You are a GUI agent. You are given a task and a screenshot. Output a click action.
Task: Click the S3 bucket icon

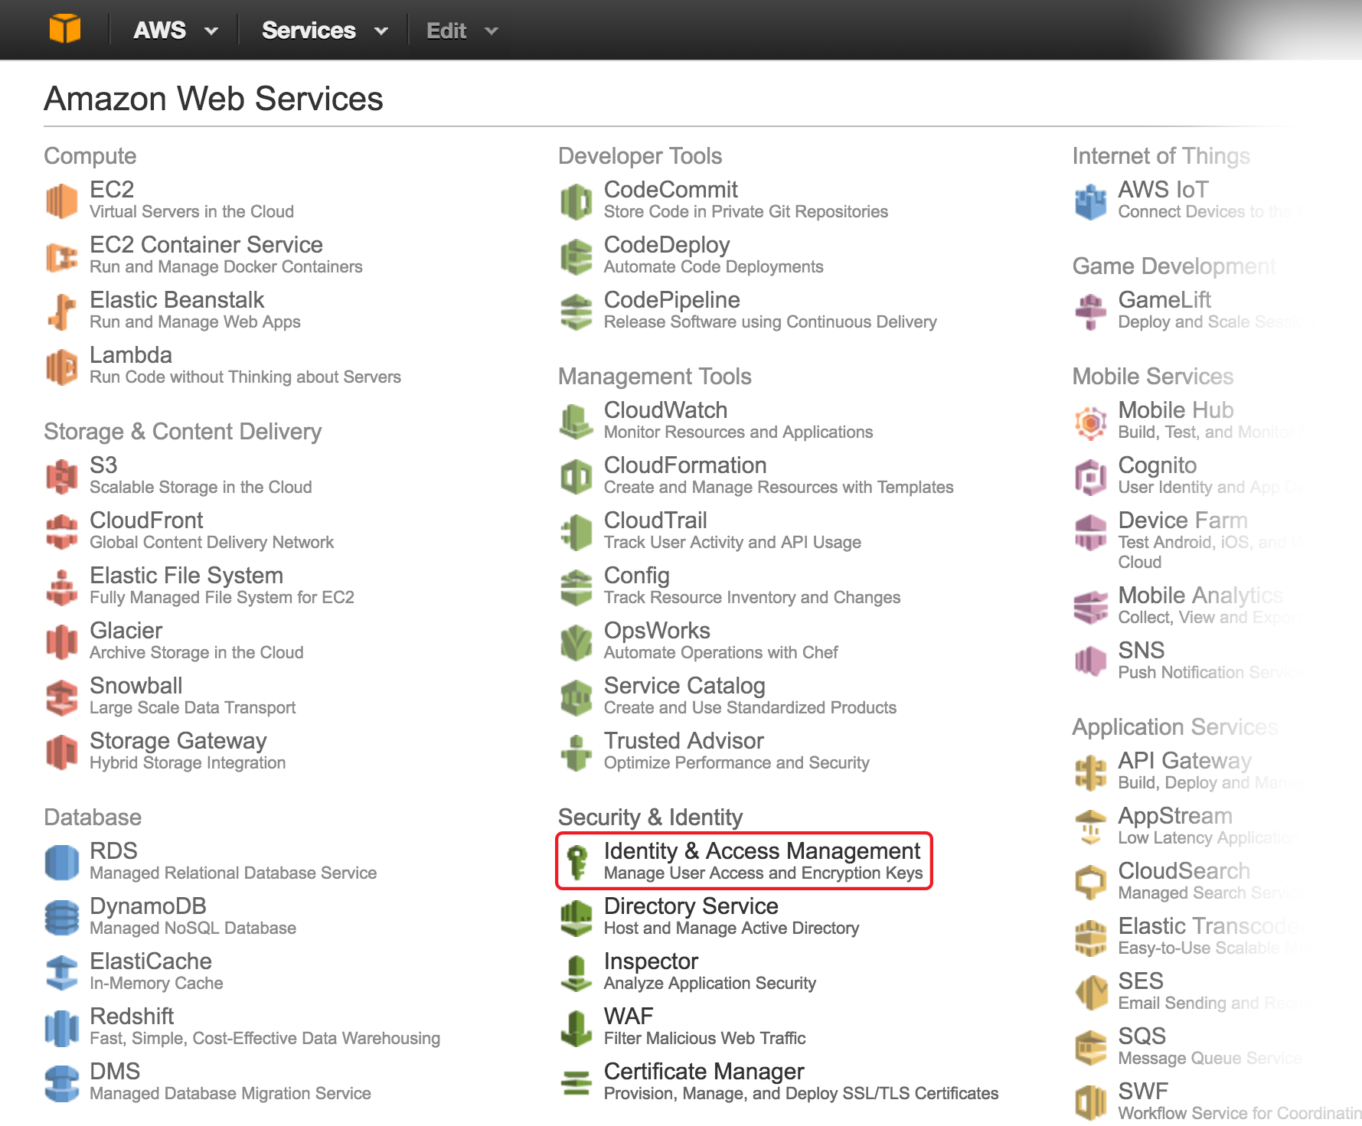(61, 476)
